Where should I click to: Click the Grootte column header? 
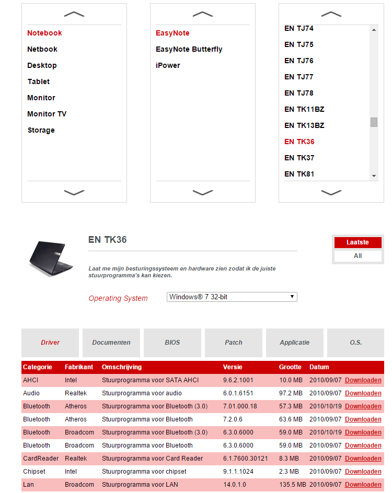click(290, 367)
